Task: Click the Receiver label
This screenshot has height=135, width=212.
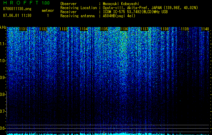Action: [68, 12]
